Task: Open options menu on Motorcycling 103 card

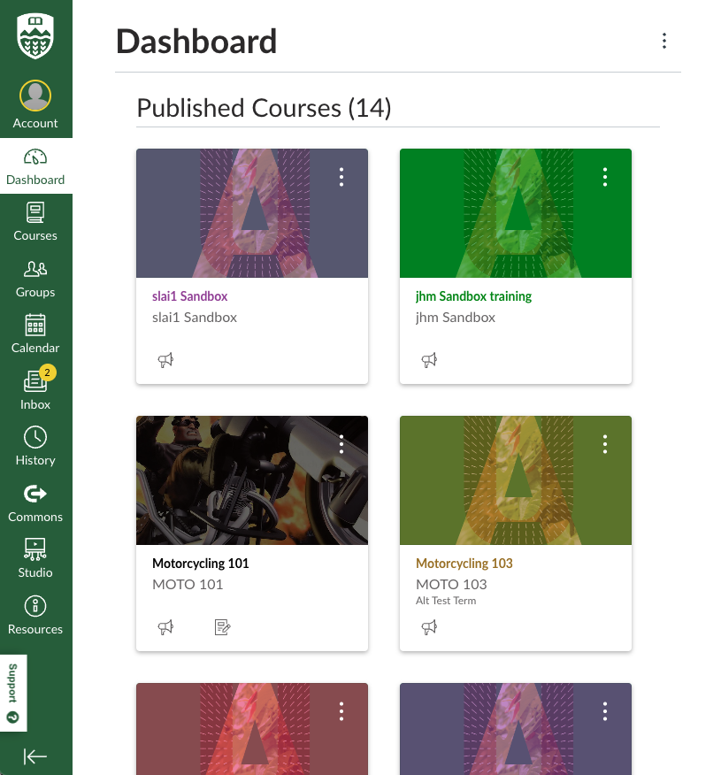Action: pos(605,444)
